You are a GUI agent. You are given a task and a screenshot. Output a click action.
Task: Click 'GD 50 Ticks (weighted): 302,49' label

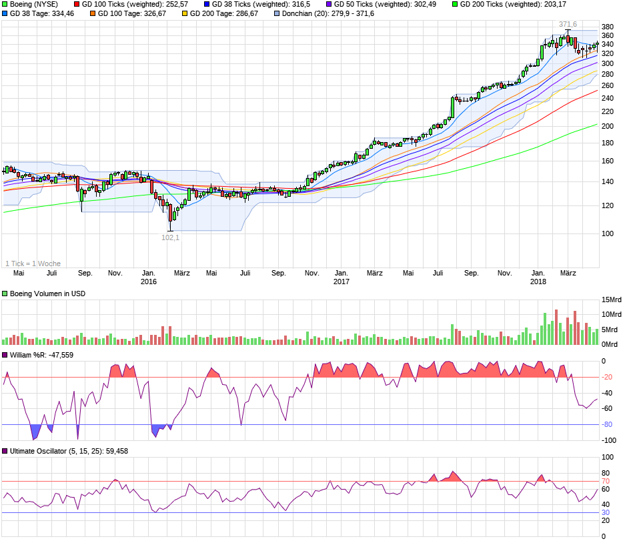click(385, 5)
